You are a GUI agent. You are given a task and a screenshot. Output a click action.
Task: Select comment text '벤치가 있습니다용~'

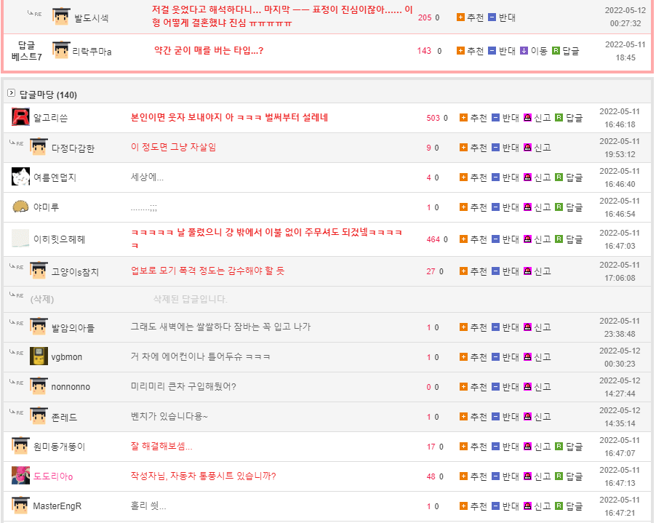point(169,416)
